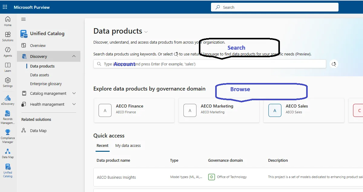Click the partially visible red C domain card
Viewport: 363px width, 192px height.
pyautogui.click(x=356, y=111)
